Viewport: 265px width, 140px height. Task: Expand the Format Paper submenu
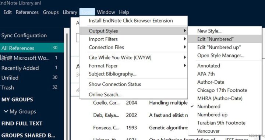pos(134,66)
